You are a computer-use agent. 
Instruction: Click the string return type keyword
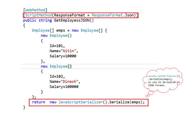pos(45,20)
